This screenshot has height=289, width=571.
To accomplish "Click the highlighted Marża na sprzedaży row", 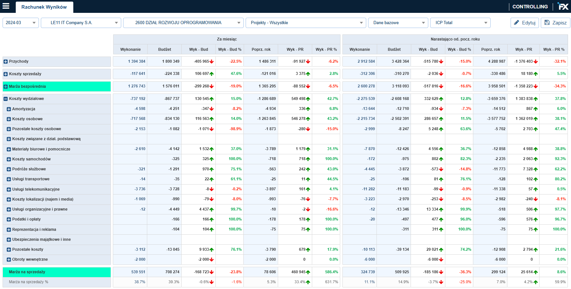I will pyautogui.click(x=57, y=272).
